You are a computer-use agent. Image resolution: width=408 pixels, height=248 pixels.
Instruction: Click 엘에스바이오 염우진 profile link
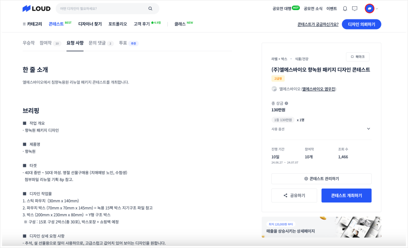tap(319, 89)
